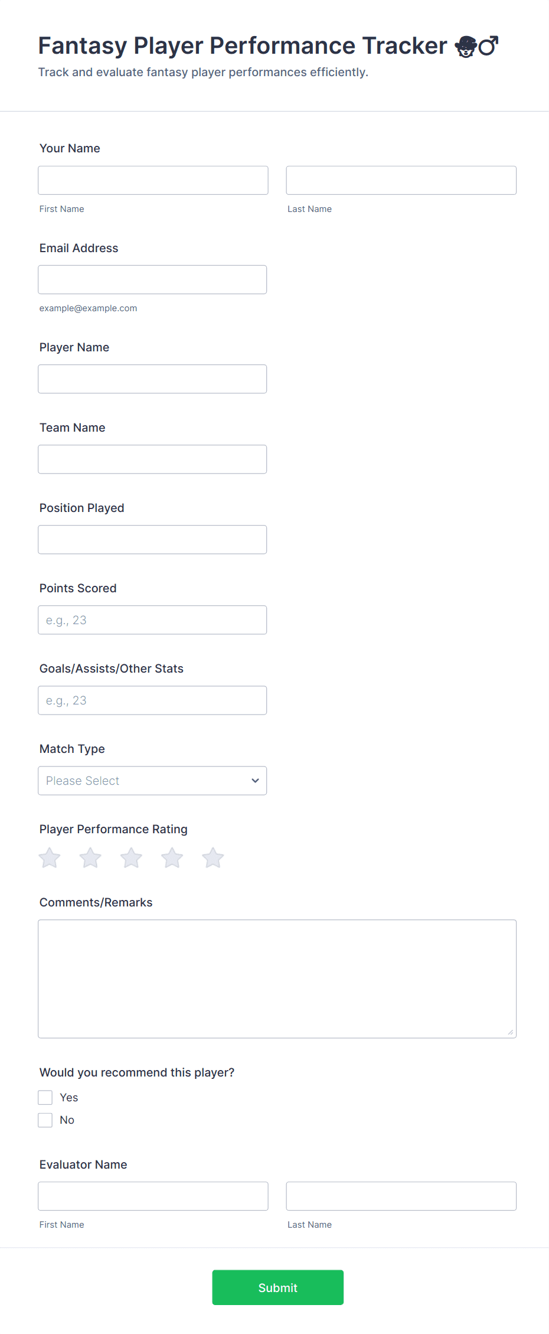Select Evaluator last name field

pyautogui.click(x=401, y=1196)
